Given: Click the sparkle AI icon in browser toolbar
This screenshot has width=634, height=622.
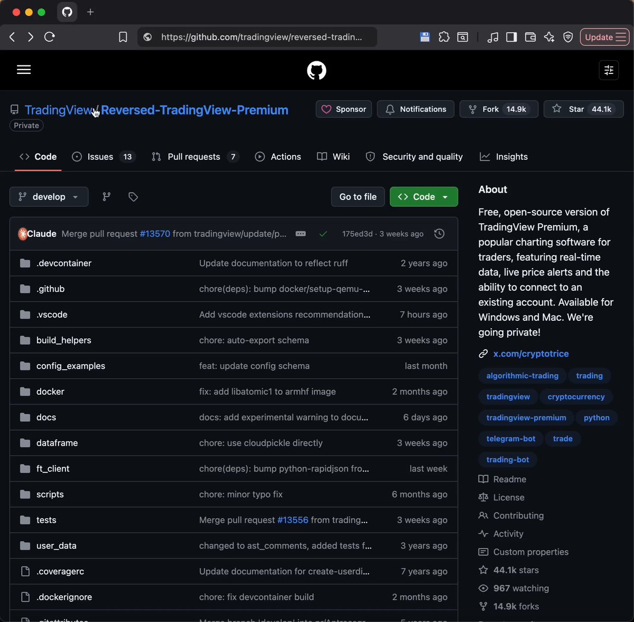Looking at the screenshot, I should [549, 37].
